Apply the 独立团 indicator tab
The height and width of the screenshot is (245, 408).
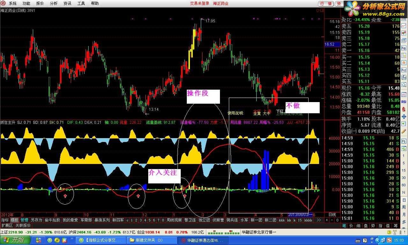pyautogui.click(x=204, y=220)
